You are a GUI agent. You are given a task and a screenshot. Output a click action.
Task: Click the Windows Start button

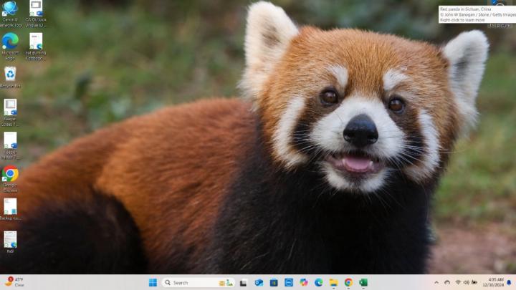click(x=153, y=282)
